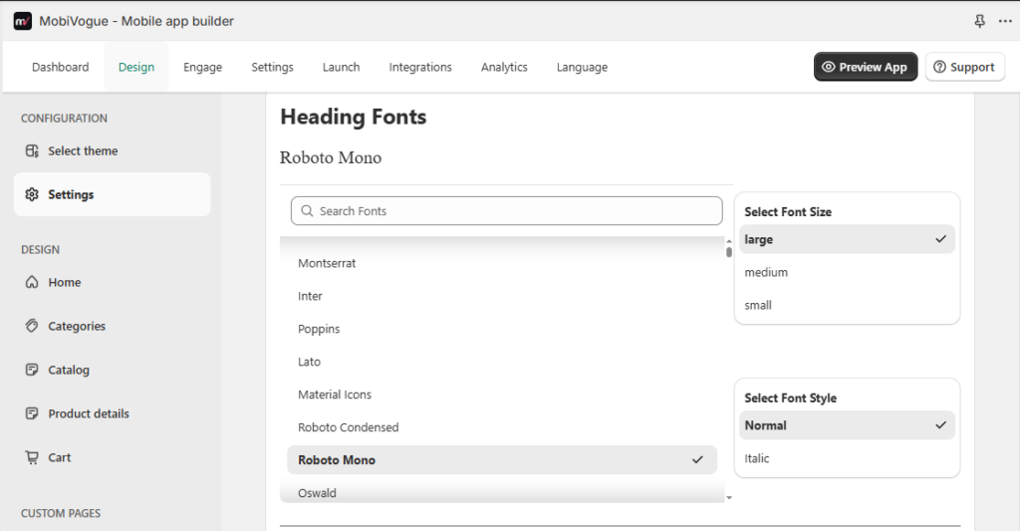Select Normal font style

click(847, 425)
